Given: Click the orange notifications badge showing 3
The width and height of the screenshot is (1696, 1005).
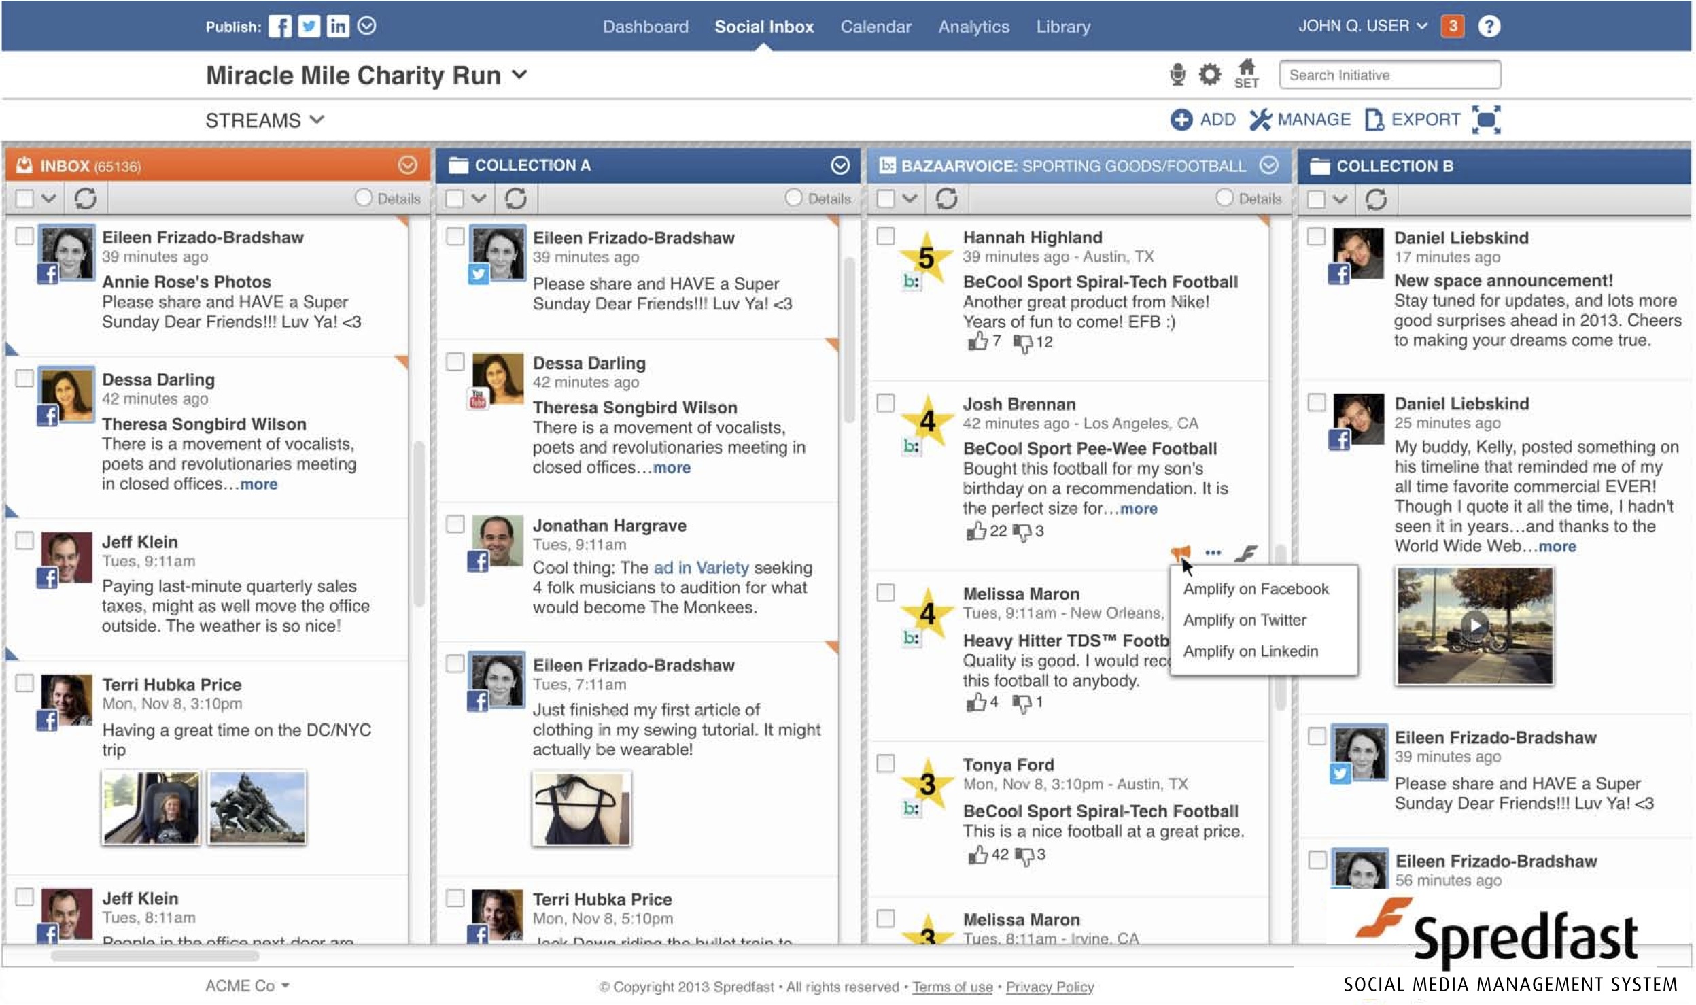Looking at the screenshot, I should click(x=1452, y=27).
